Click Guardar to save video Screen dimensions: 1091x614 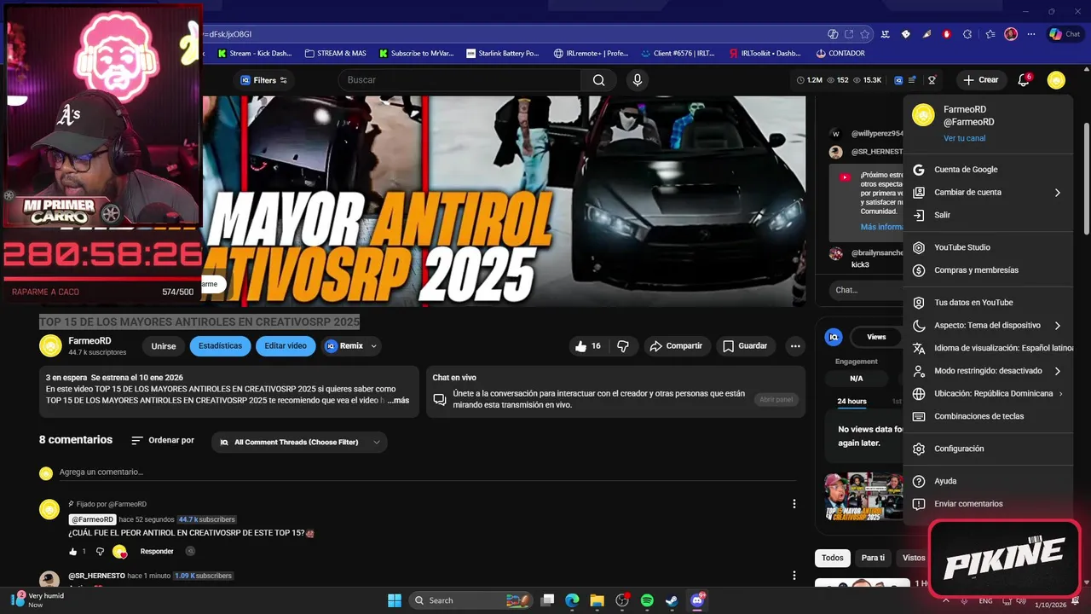pos(746,346)
